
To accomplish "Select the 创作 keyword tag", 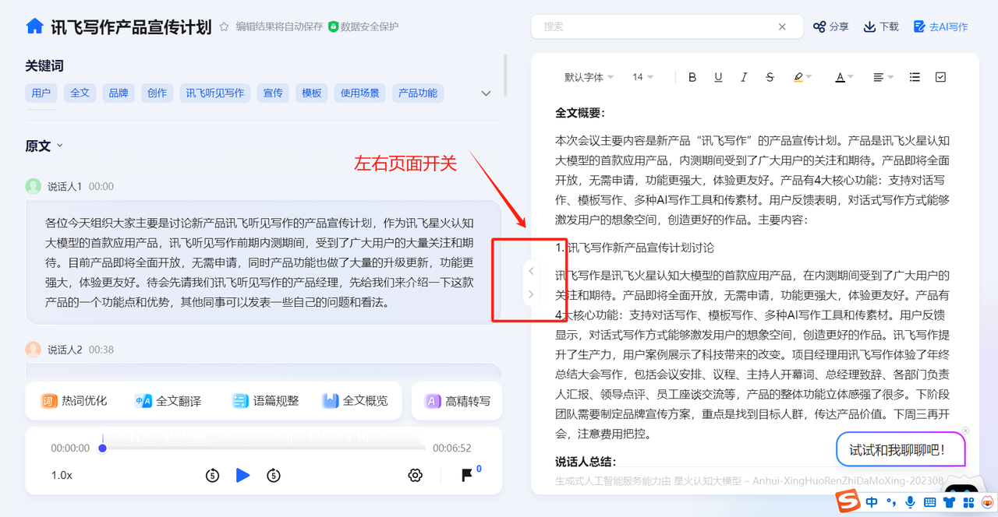I will coord(157,93).
